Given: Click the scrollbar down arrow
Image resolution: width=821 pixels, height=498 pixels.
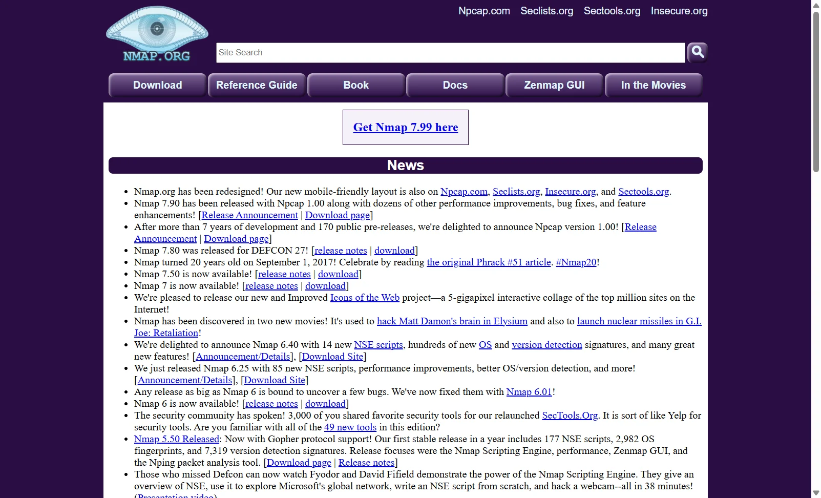Looking at the screenshot, I should click(x=816, y=493).
